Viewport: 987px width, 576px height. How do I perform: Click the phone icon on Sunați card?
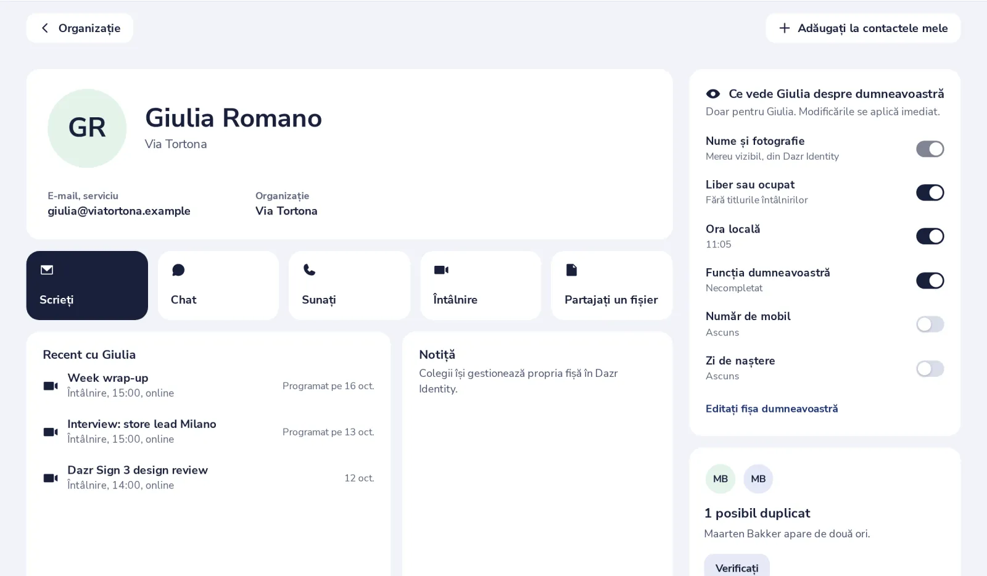tap(309, 269)
